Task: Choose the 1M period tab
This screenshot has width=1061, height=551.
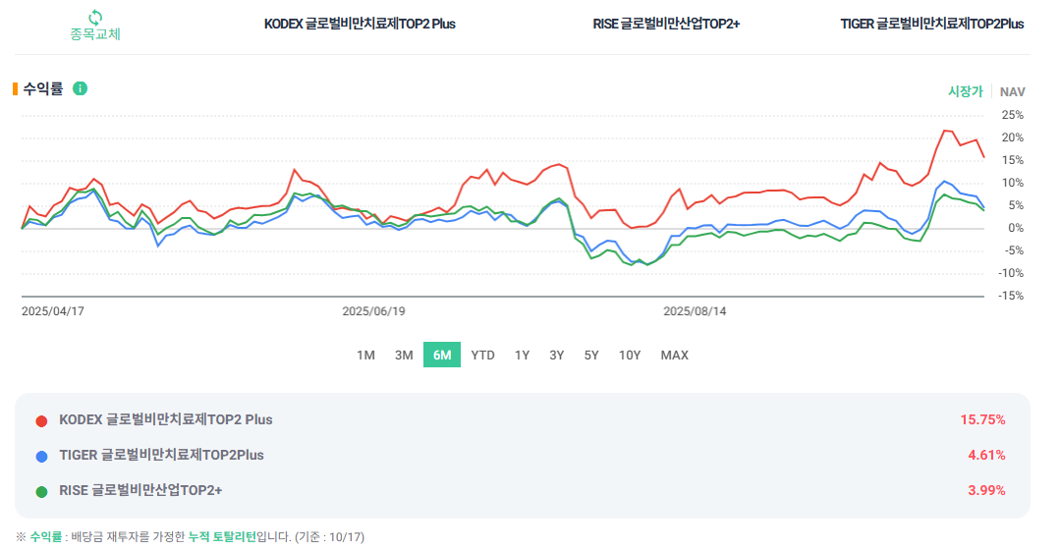Action: 365,355
